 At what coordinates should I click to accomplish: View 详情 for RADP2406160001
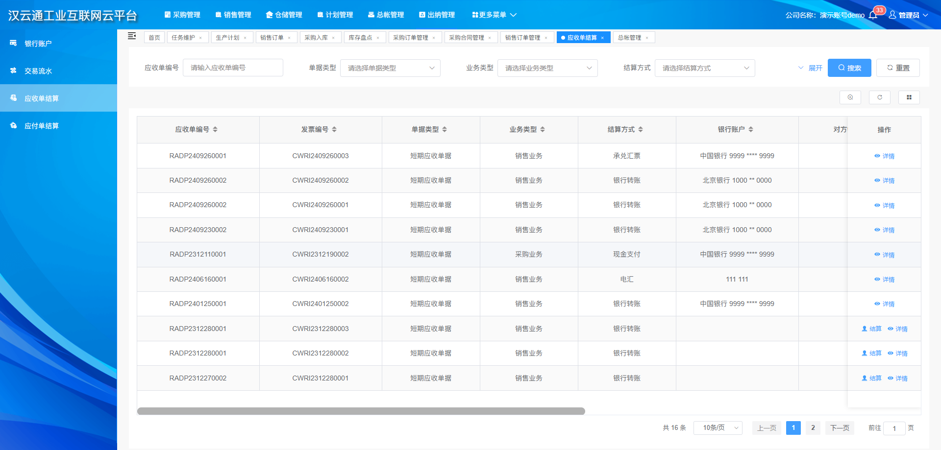coord(885,280)
